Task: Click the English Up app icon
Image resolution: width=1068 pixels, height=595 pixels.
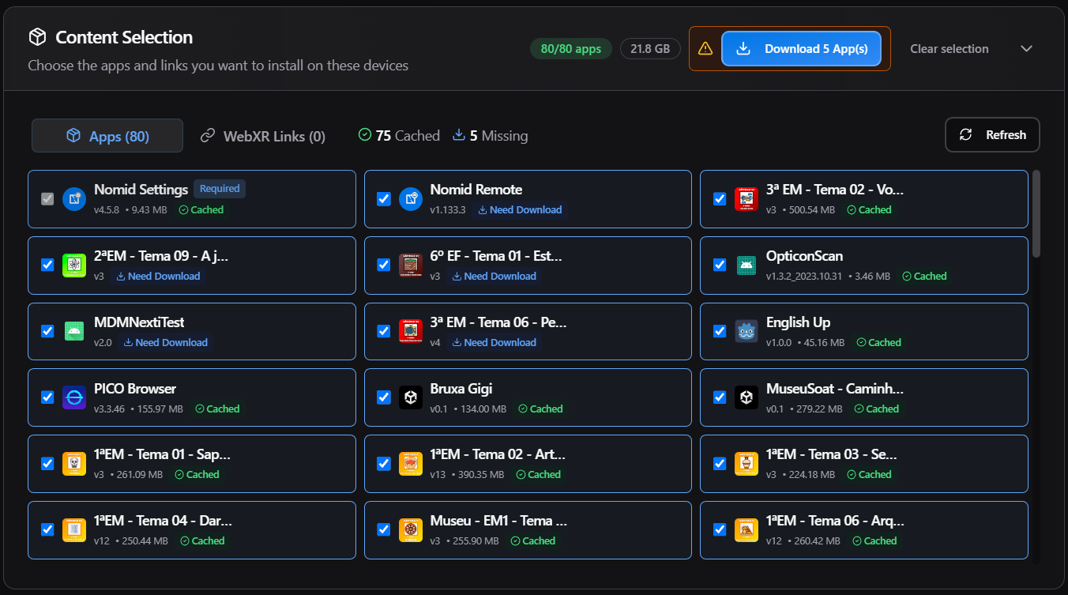Action: pos(746,331)
